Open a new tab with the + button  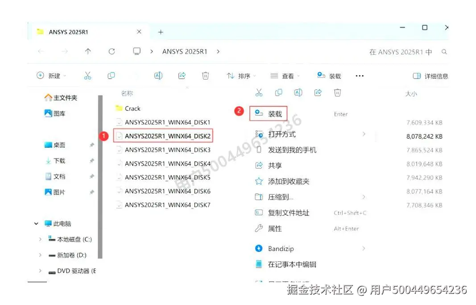point(160,32)
